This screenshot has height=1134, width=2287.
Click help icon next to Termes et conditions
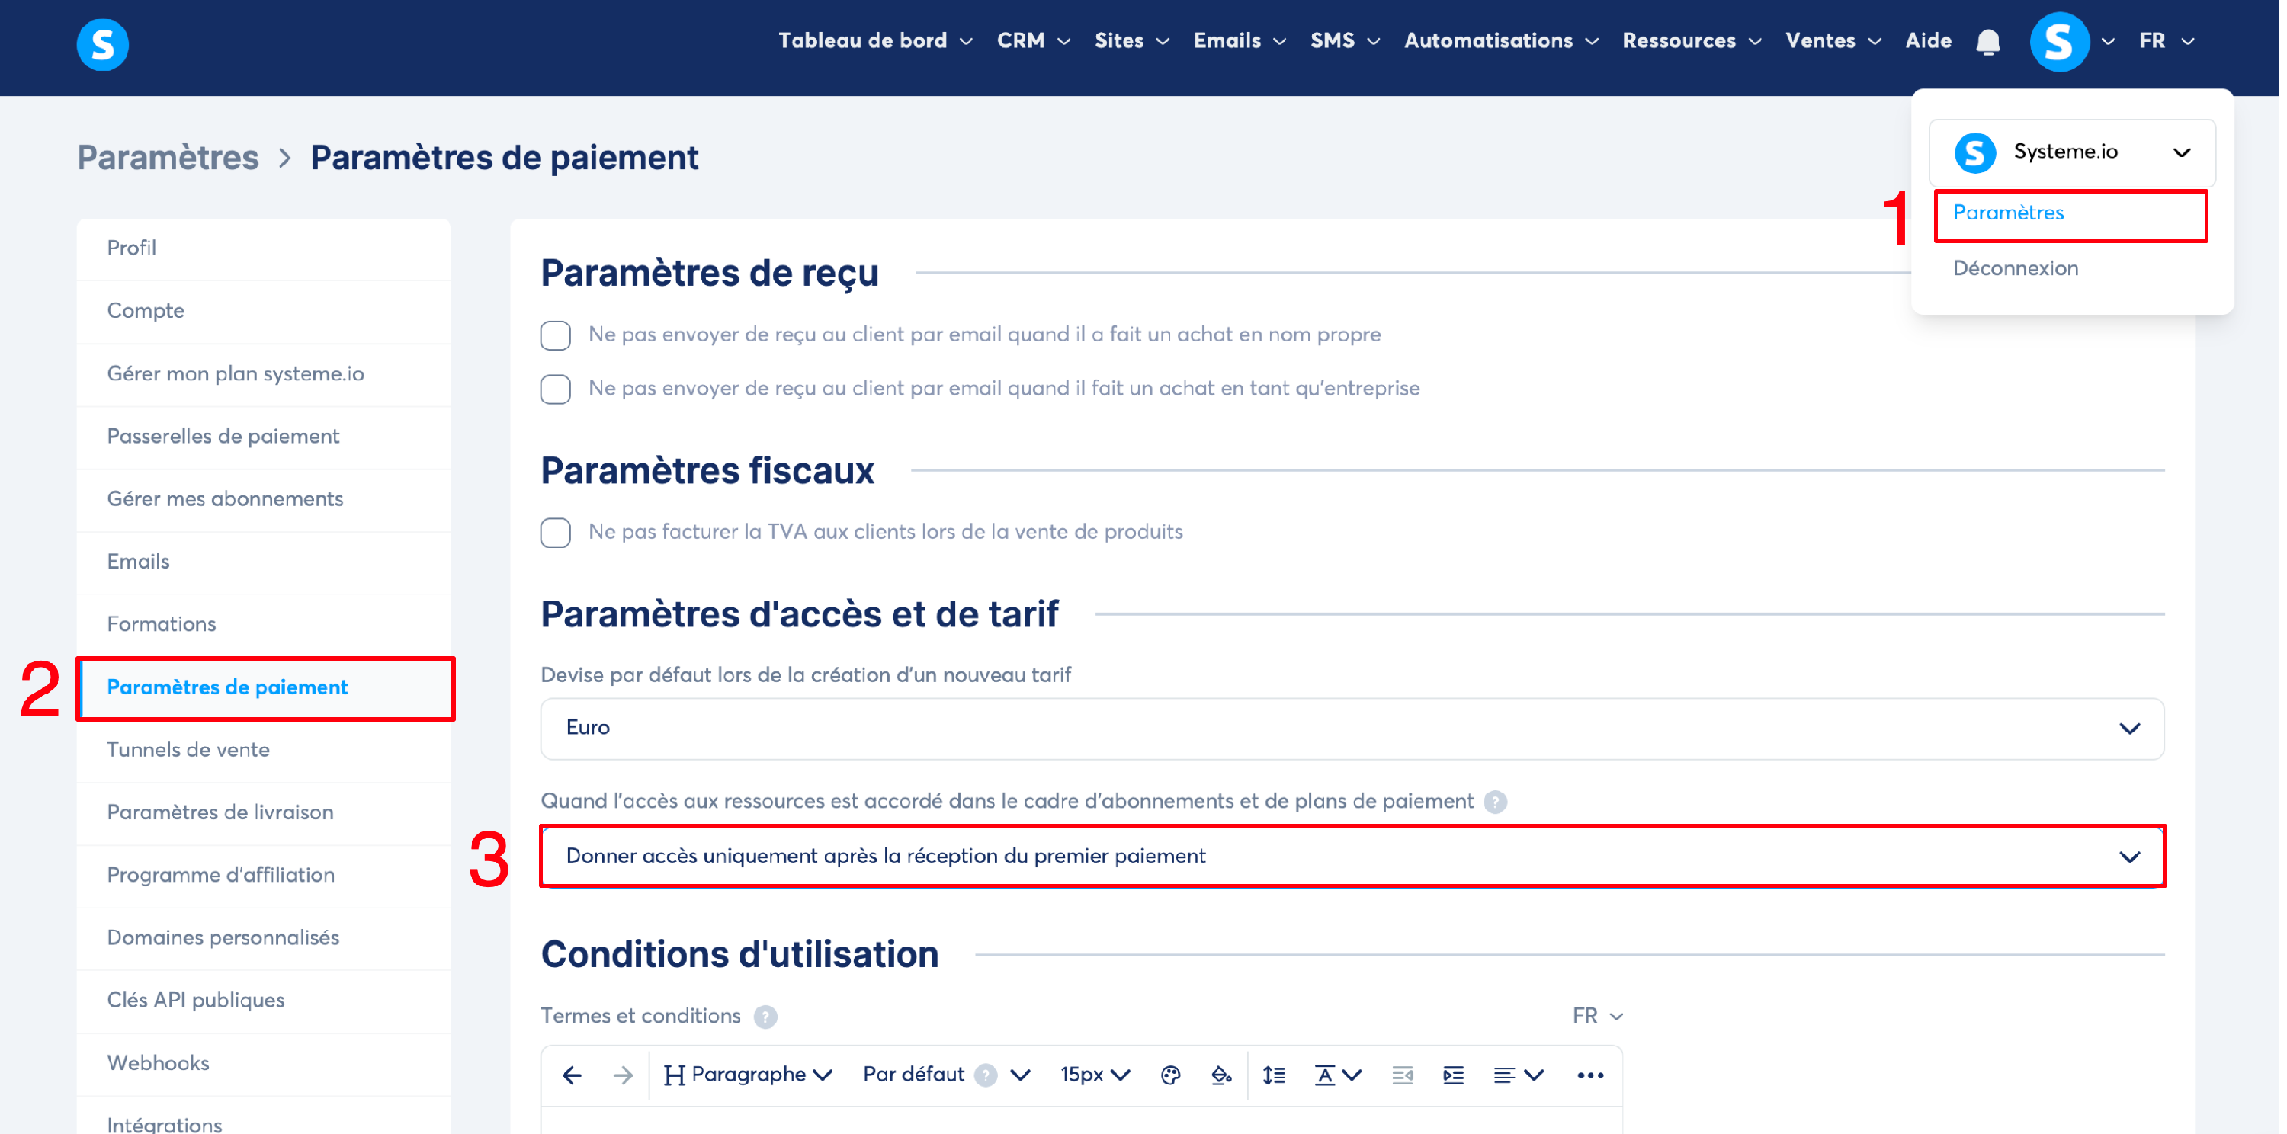click(x=765, y=1017)
